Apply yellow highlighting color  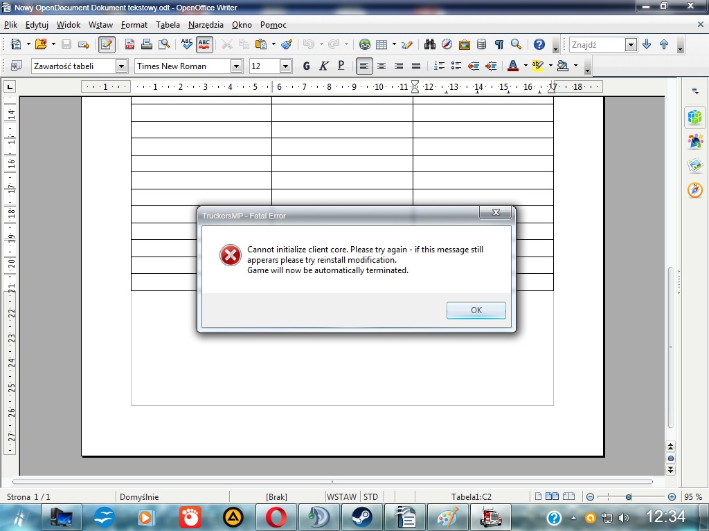point(537,66)
